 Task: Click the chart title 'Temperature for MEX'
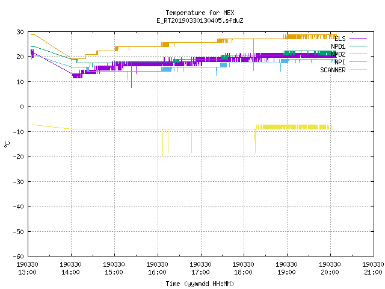200,13
